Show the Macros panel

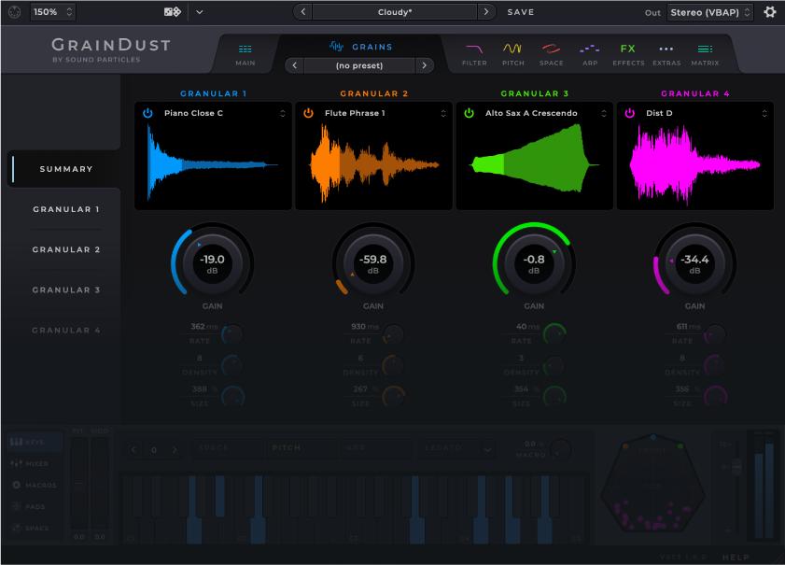coord(34,485)
